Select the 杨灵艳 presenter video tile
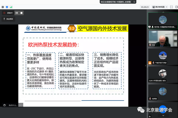Image resolution: width=178 pixels, height=118 pixels. (x=163, y=21)
